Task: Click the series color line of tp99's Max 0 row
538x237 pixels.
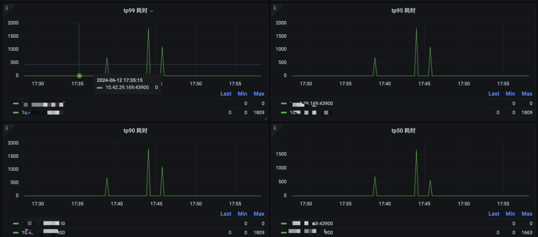Action: click(x=15, y=104)
